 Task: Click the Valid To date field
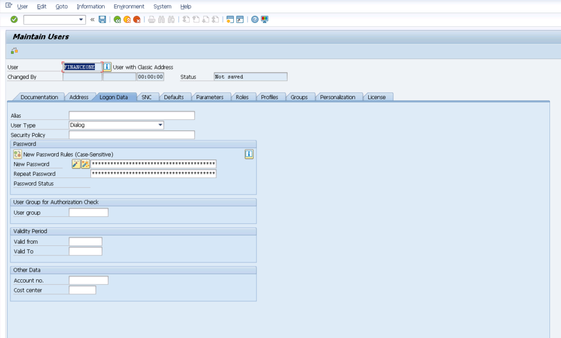coord(85,251)
